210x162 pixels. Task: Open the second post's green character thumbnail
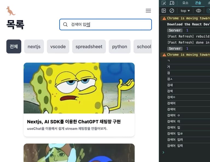[x=79, y=153]
